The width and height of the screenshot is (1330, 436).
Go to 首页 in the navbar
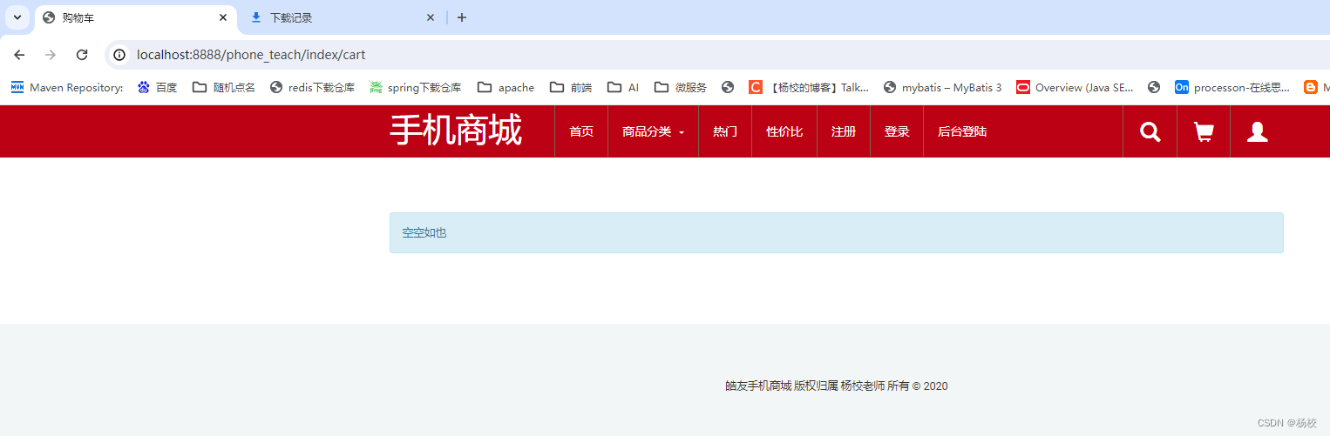click(581, 132)
